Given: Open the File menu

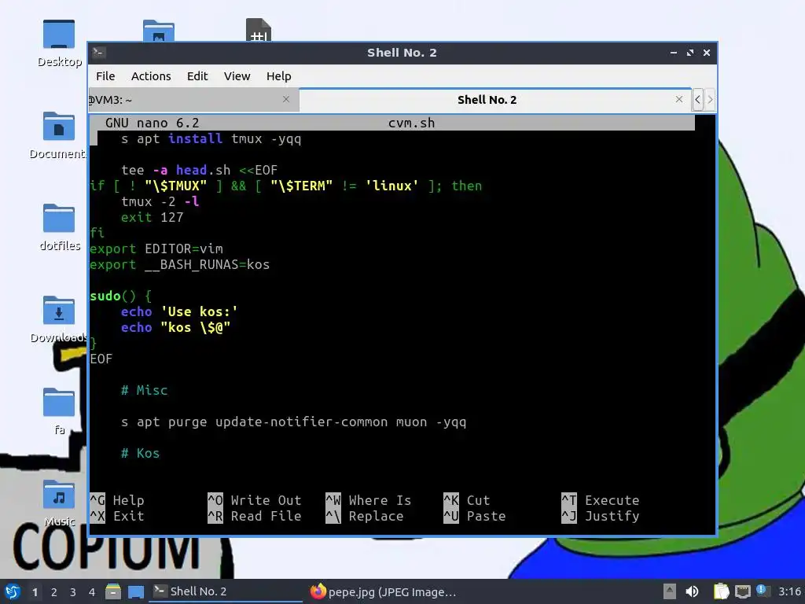Looking at the screenshot, I should 105,76.
